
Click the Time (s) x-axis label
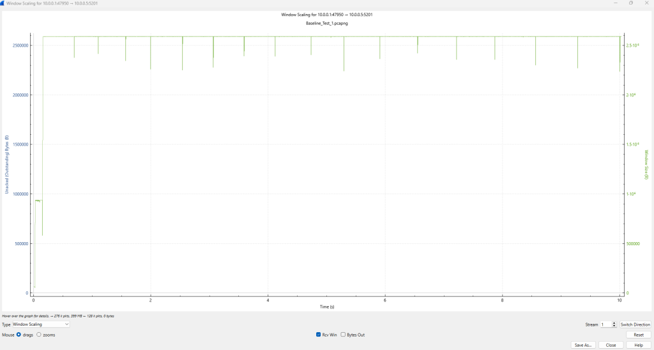coord(326,307)
